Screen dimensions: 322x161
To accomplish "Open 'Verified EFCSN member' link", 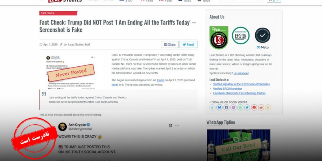I will 228,88.
